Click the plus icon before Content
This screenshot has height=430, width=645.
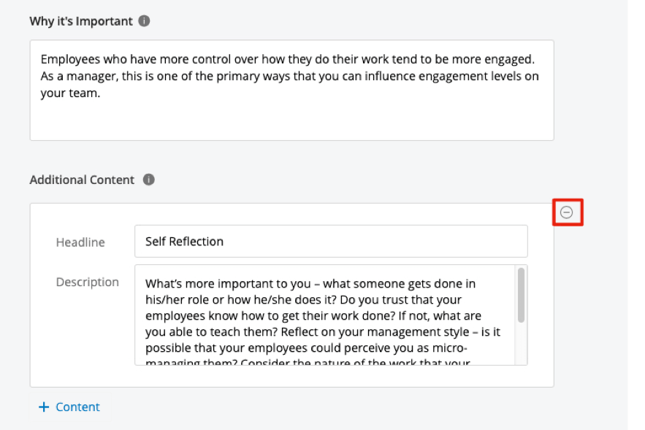(44, 407)
